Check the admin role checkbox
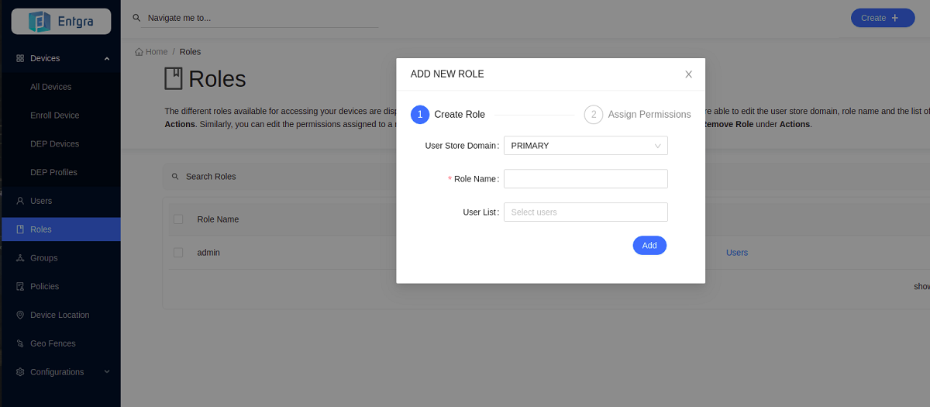 pyautogui.click(x=178, y=253)
